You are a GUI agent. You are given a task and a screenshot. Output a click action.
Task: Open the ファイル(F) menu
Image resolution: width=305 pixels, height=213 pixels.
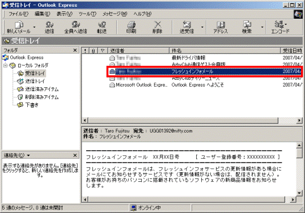click(x=19, y=14)
